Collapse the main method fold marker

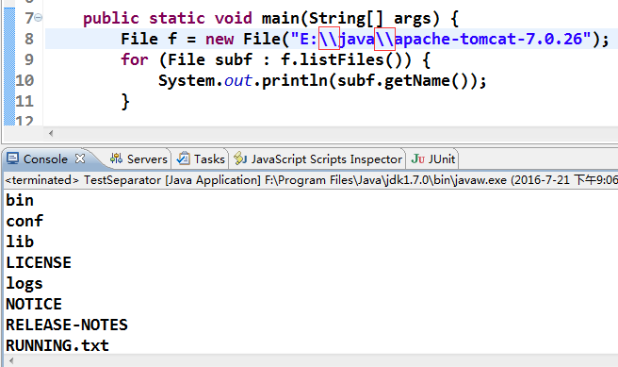(39, 18)
